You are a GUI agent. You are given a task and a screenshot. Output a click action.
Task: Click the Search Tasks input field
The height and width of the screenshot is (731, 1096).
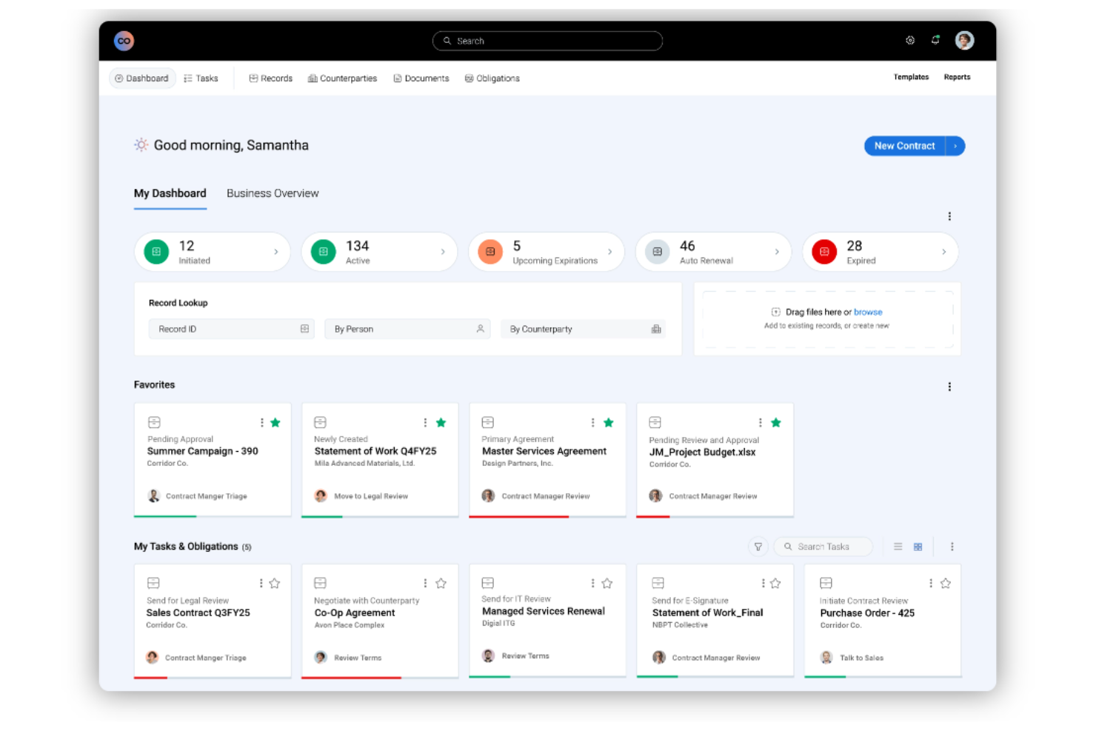coord(823,547)
